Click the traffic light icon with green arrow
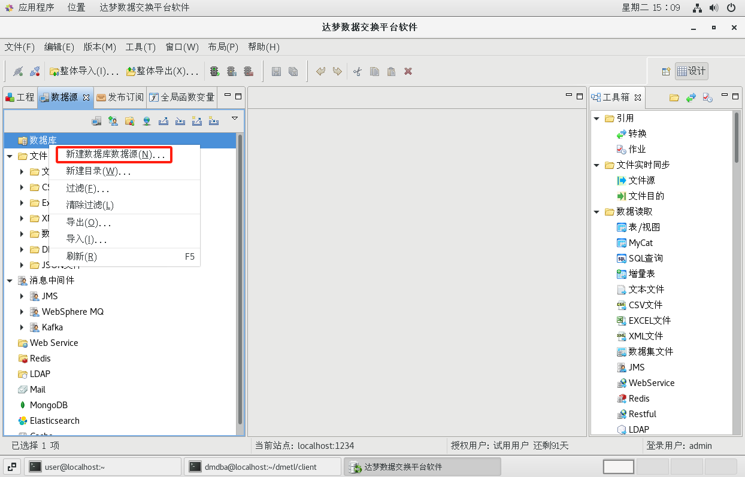The width and height of the screenshot is (745, 477). tap(214, 71)
